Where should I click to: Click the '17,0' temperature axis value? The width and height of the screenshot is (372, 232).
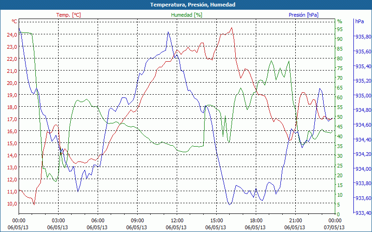pyautogui.click(x=12, y=119)
